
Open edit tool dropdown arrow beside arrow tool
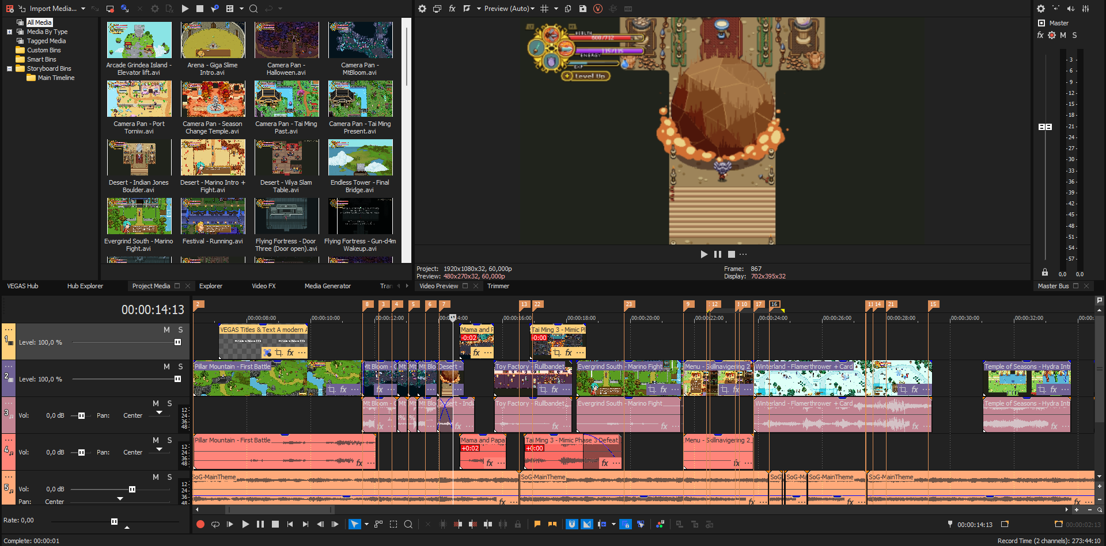(x=366, y=524)
